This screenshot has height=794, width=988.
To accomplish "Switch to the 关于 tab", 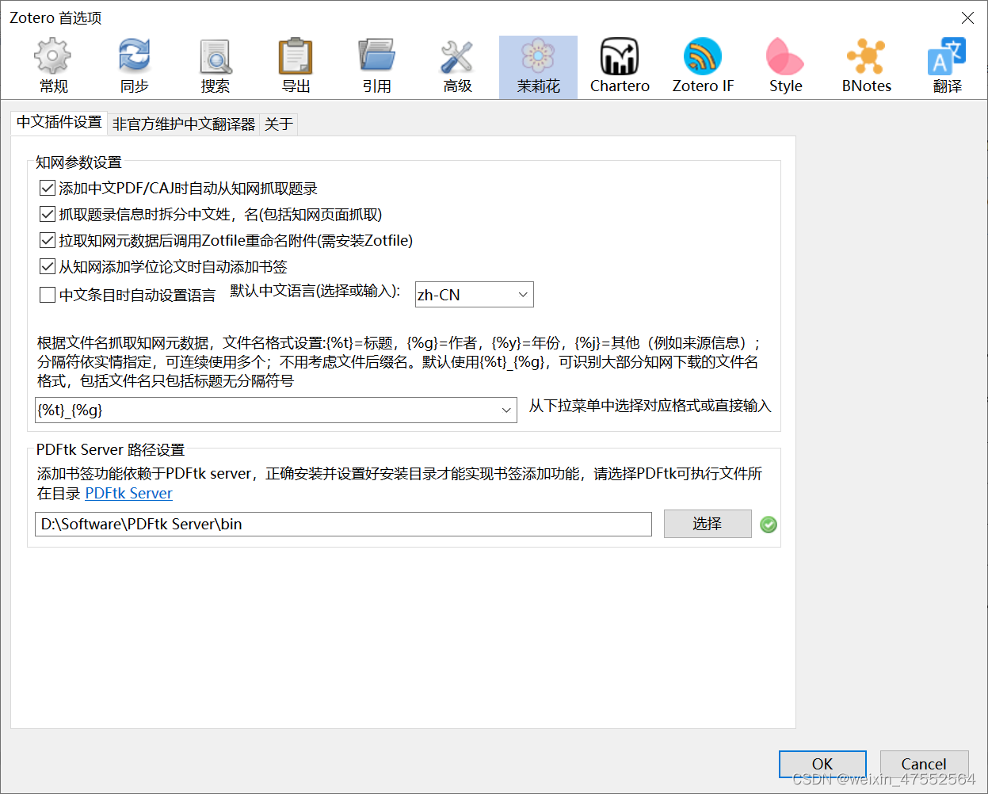I will (279, 124).
